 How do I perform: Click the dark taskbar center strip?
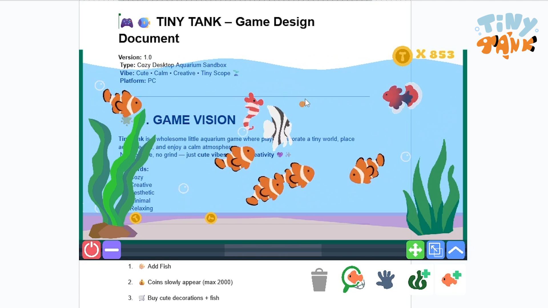pyautogui.click(x=273, y=250)
